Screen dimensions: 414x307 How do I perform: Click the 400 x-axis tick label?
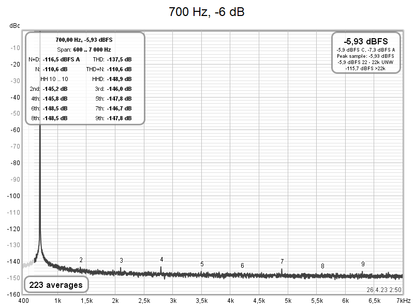23,301
